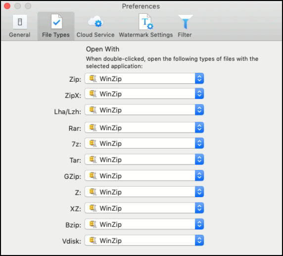Open the Lha/Lzh application dropdown
283x256 pixels.
click(x=144, y=109)
